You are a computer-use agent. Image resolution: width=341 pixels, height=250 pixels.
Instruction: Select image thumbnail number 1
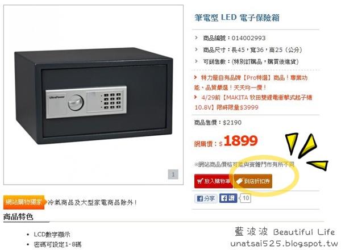[x=173, y=174]
